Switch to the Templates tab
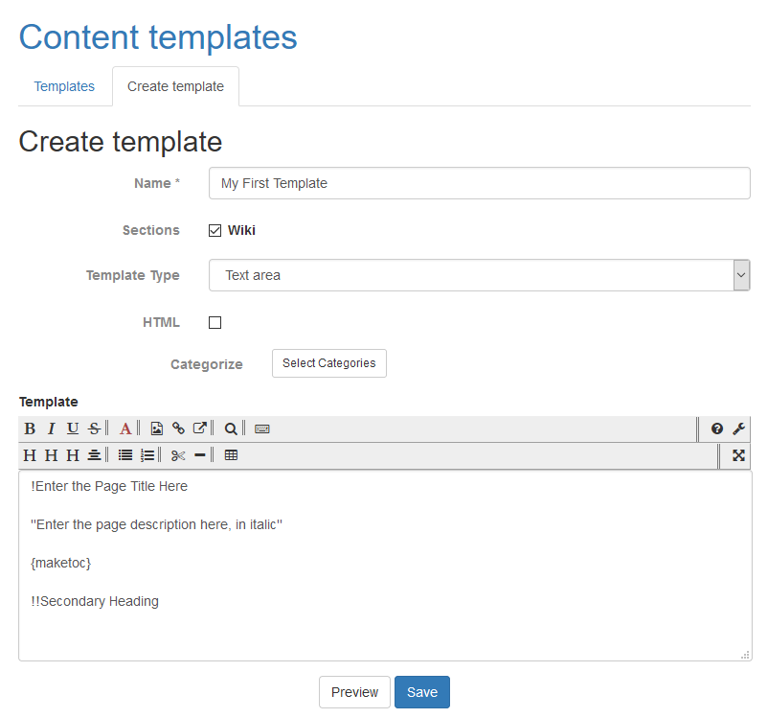The width and height of the screenshot is (768, 718). (64, 86)
